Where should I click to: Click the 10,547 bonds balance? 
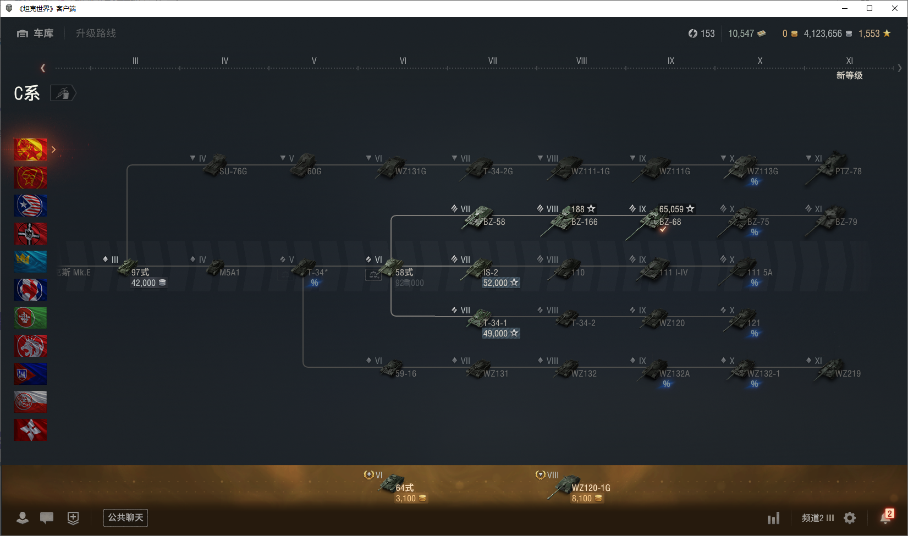pos(747,34)
